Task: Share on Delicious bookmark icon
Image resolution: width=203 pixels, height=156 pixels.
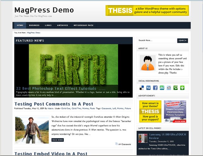Action: click(x=142, y=88)
